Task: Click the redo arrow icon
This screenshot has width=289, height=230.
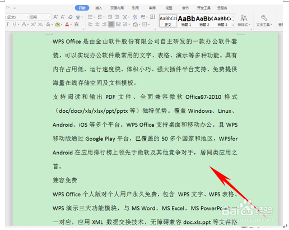Action: coord(8,8)
